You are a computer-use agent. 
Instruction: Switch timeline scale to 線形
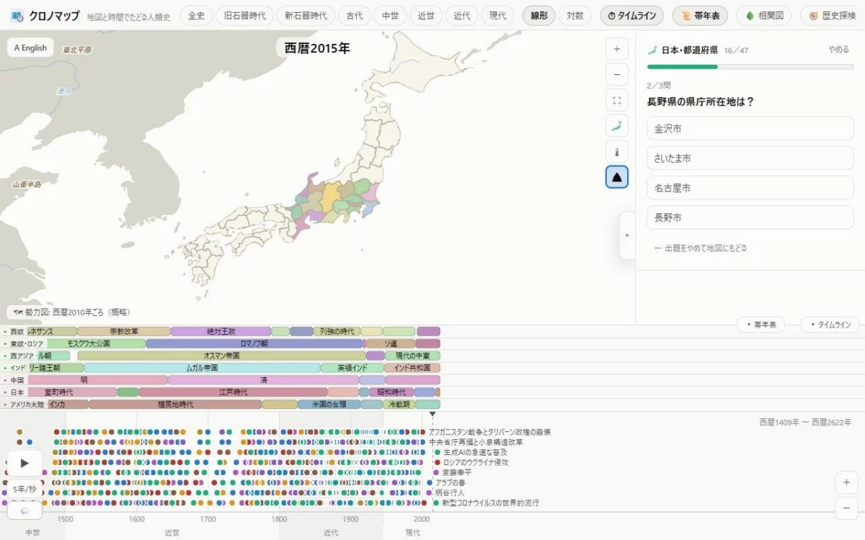539,16
